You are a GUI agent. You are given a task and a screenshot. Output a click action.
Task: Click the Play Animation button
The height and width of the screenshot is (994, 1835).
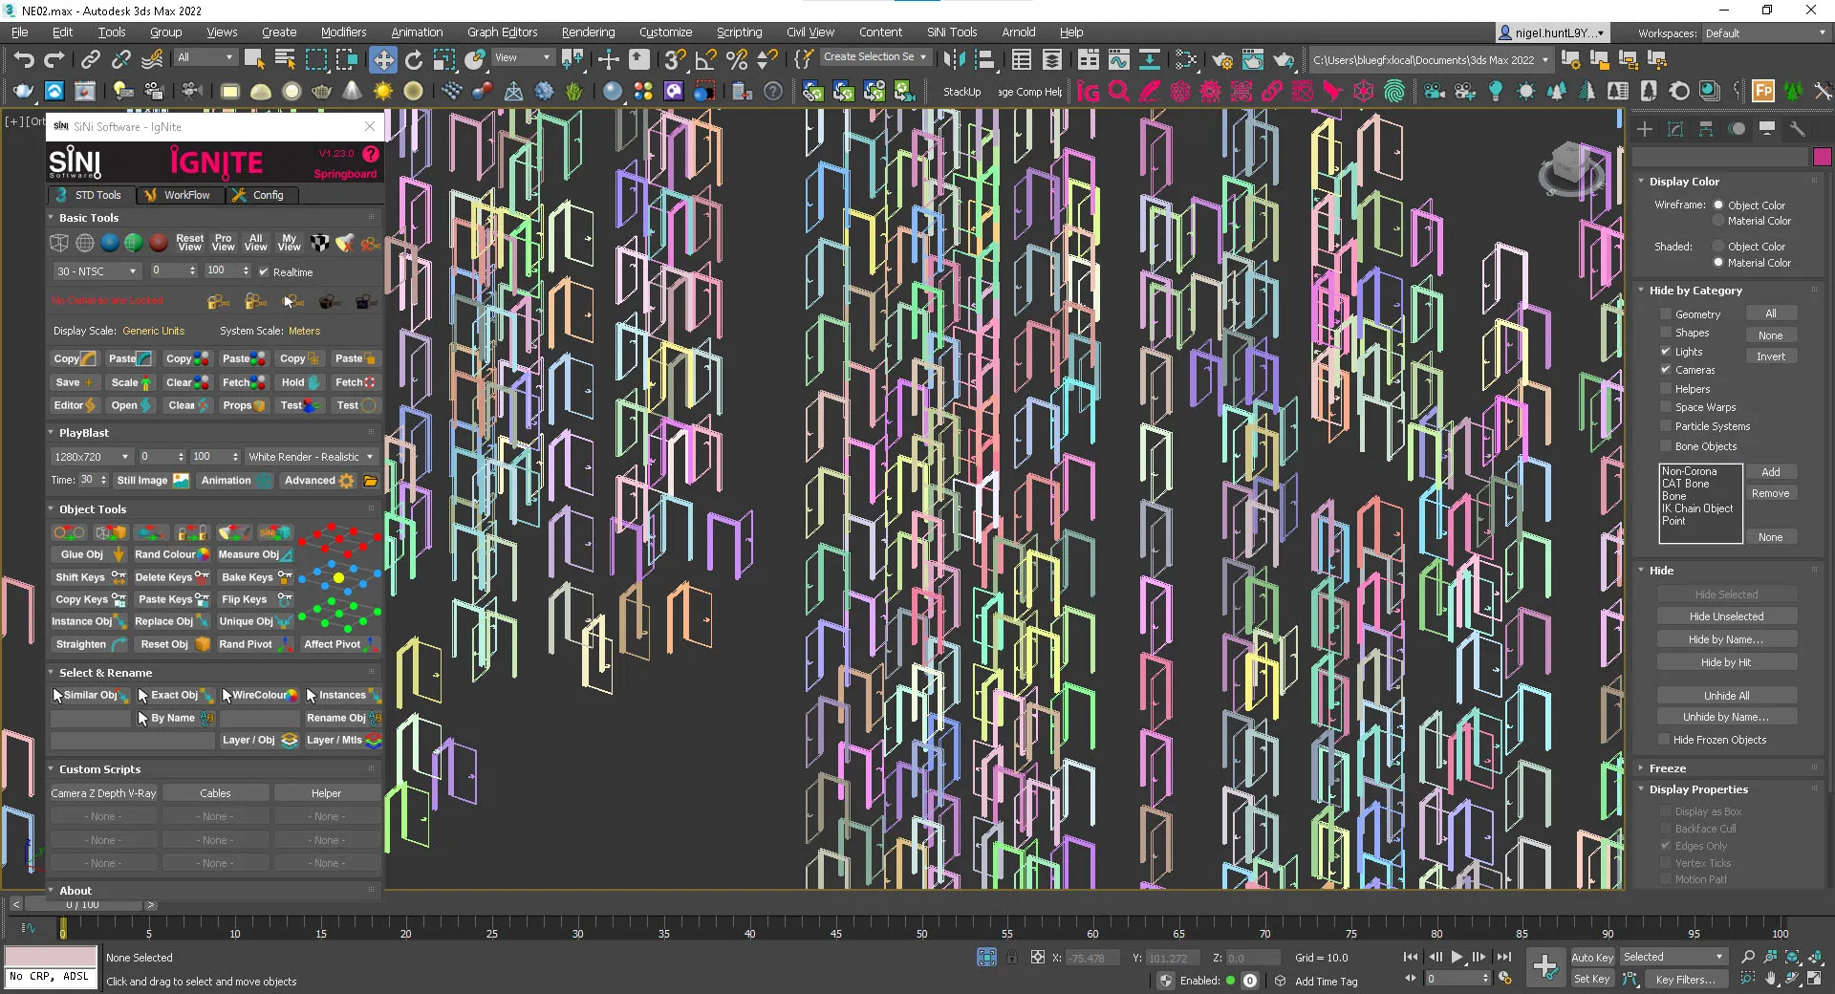pyautogui.click(x=1457, y=957)
